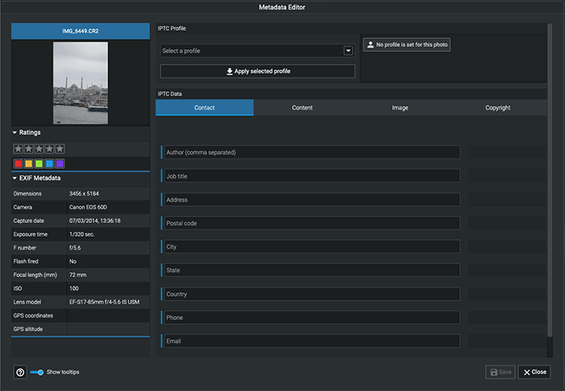The height and width of the screenshot is (391, 565).
Task: Set rating with the third star
Action: (39, 149)
